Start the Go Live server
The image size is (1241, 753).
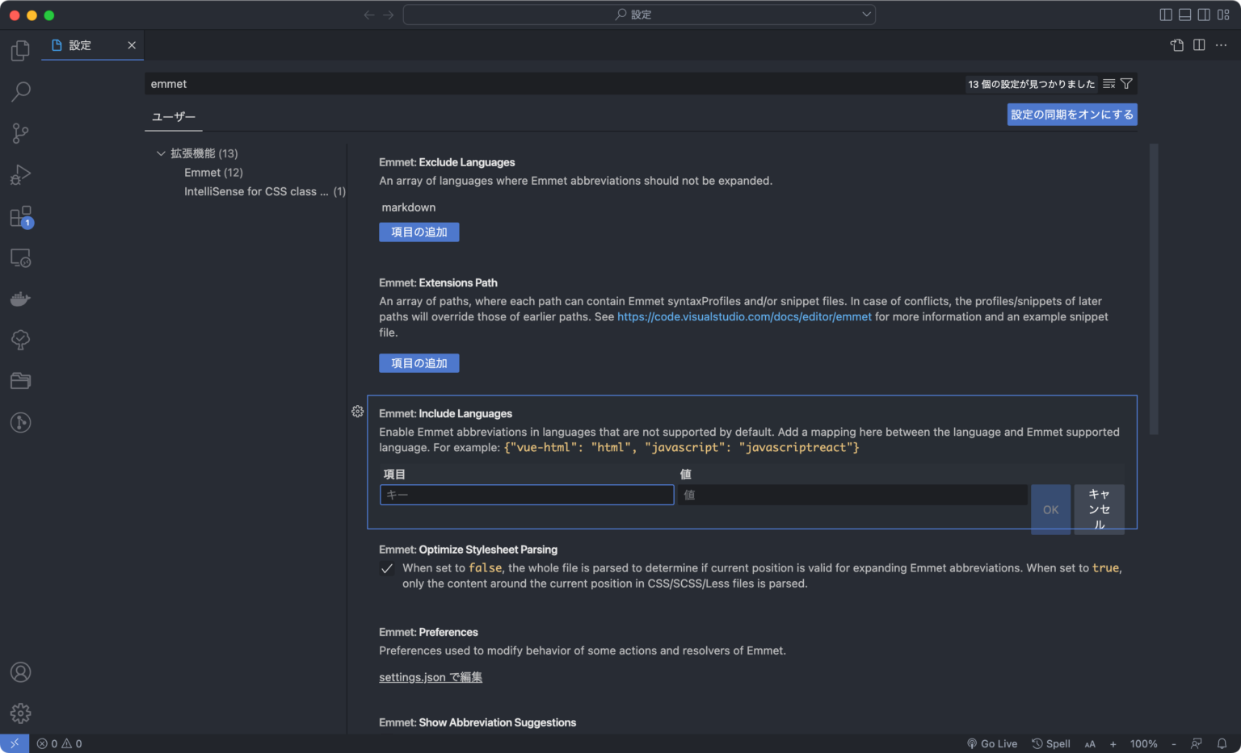992,743
